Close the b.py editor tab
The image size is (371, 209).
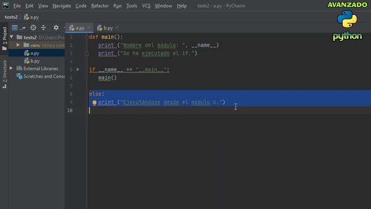click(117, 28)
